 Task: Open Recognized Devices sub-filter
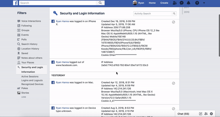tap(32, 84)
